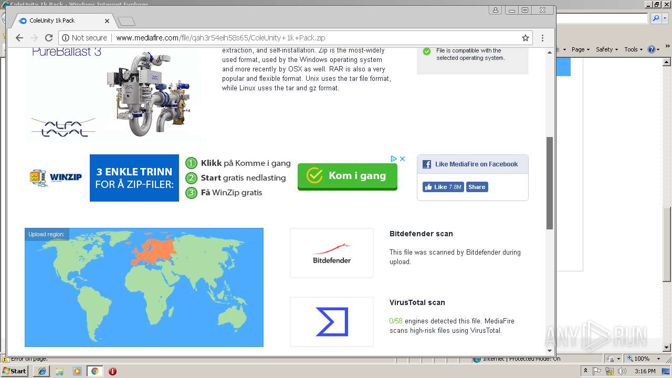
Task: Click 3 ENKLE TRINN banner
Action: point(134,178)
